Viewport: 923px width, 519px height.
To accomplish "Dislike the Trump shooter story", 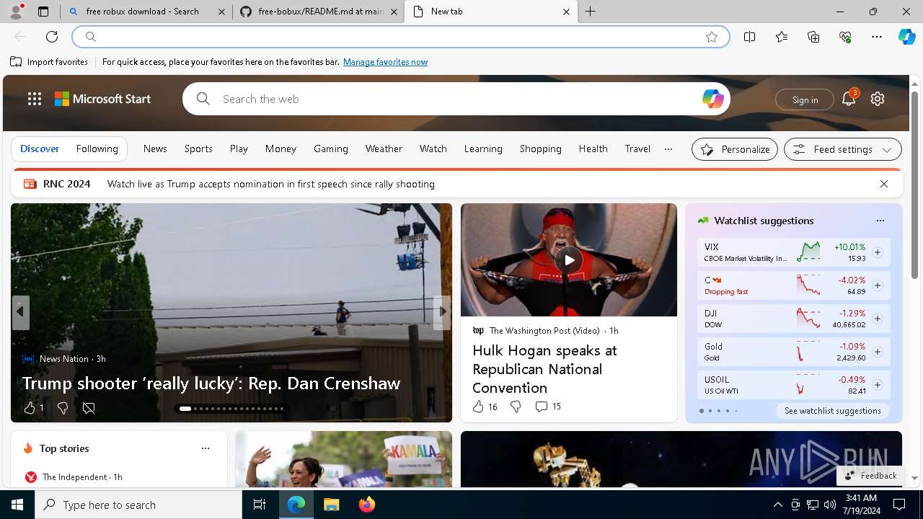I will 63,408.
